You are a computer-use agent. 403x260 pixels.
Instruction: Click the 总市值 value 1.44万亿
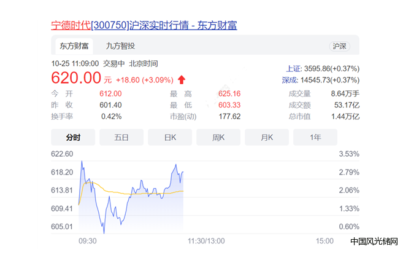pos(345,117)
